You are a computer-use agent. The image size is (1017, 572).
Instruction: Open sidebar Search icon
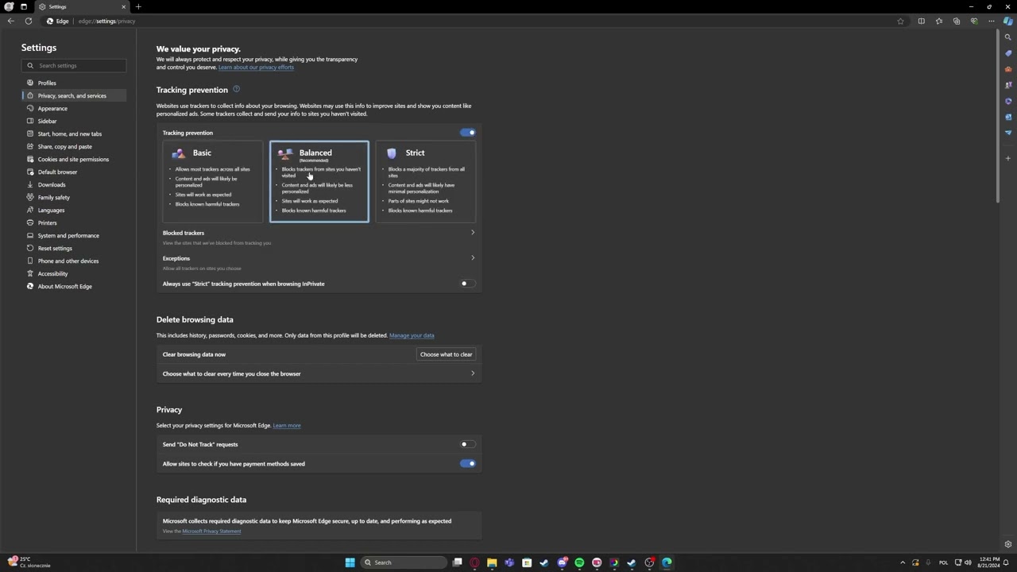coord(1008,37)
